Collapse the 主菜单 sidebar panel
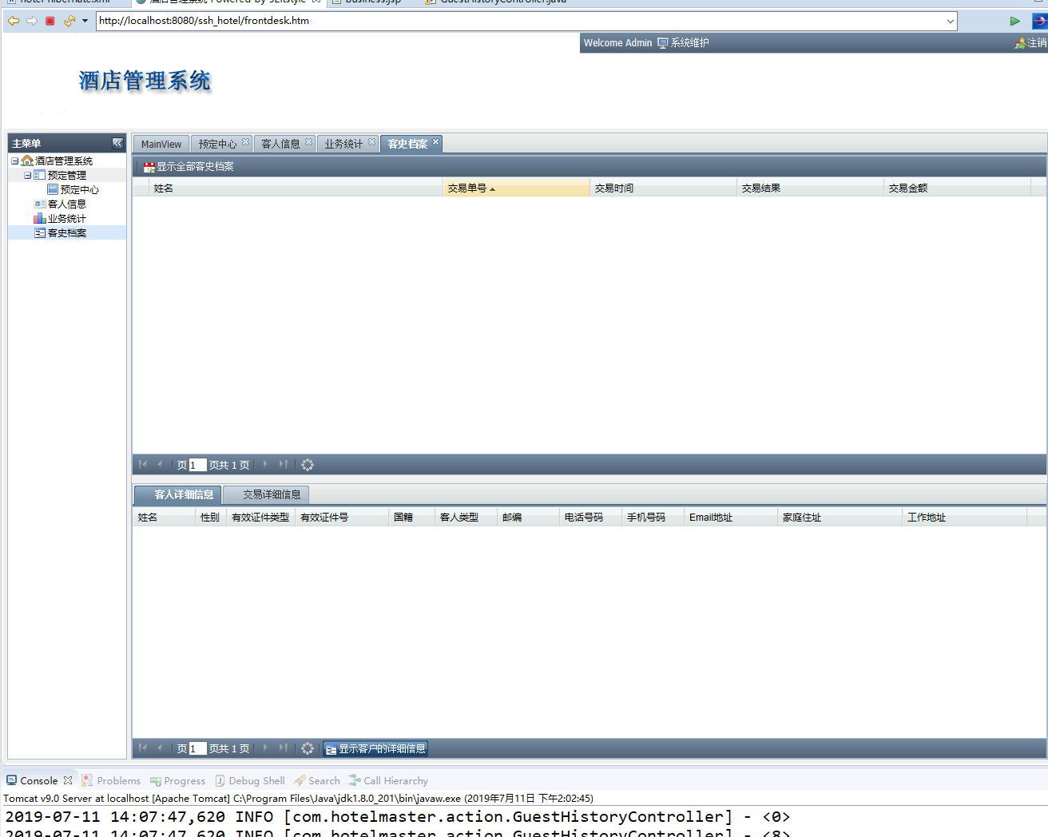The height and width of the screenshot is (837, 1048). (117, 143)
